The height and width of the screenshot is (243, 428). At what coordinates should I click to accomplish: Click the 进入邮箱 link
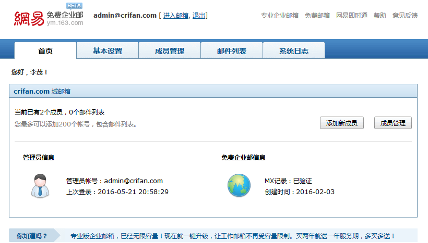176,16
